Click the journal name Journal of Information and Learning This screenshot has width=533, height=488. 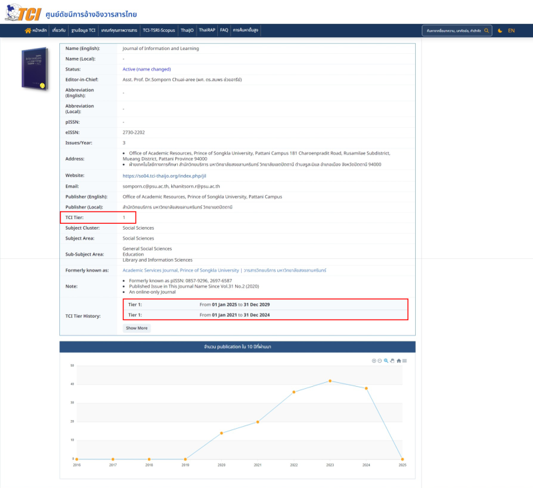coord(161,49)
